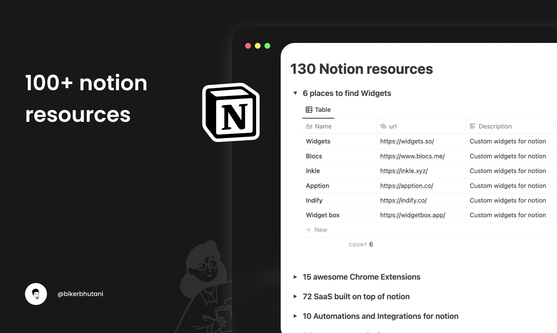Click the 6 places to find Widgets heading text
Image resolution: width=557 pixels, height=333 pixels.
347,93
